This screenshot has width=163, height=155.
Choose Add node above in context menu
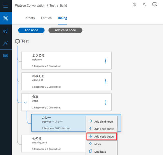[102, 129]
